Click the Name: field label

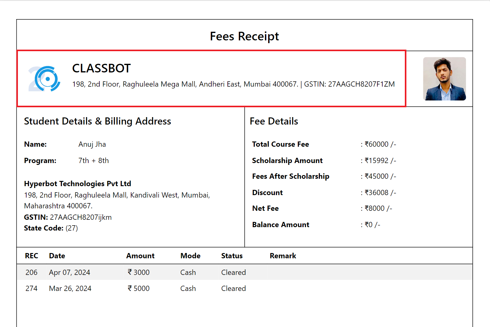35,144
